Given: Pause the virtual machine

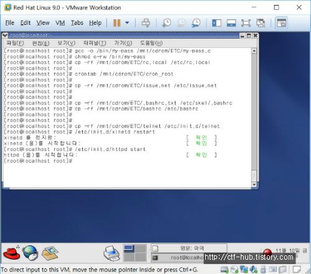Looking at the screenshot, I should click(117, 23).
